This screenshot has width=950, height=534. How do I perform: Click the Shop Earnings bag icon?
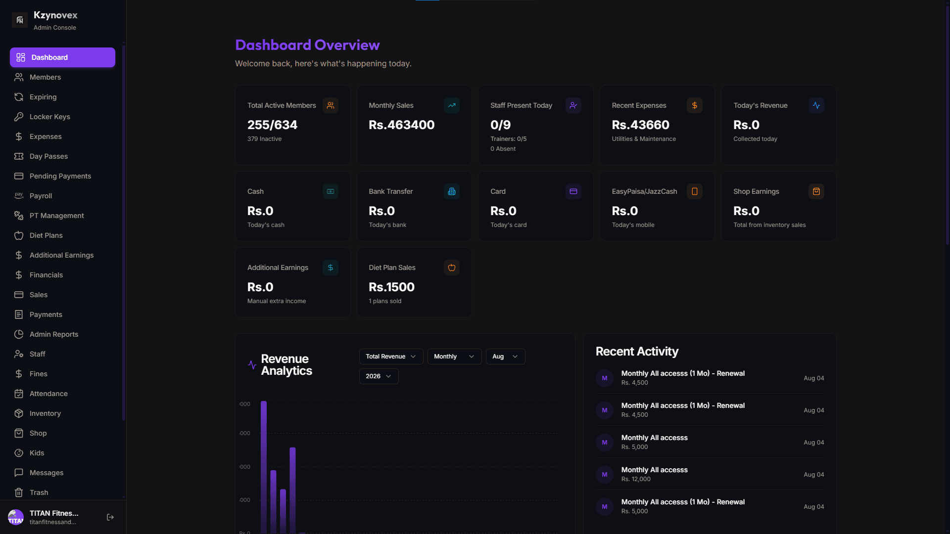point(816,191)
